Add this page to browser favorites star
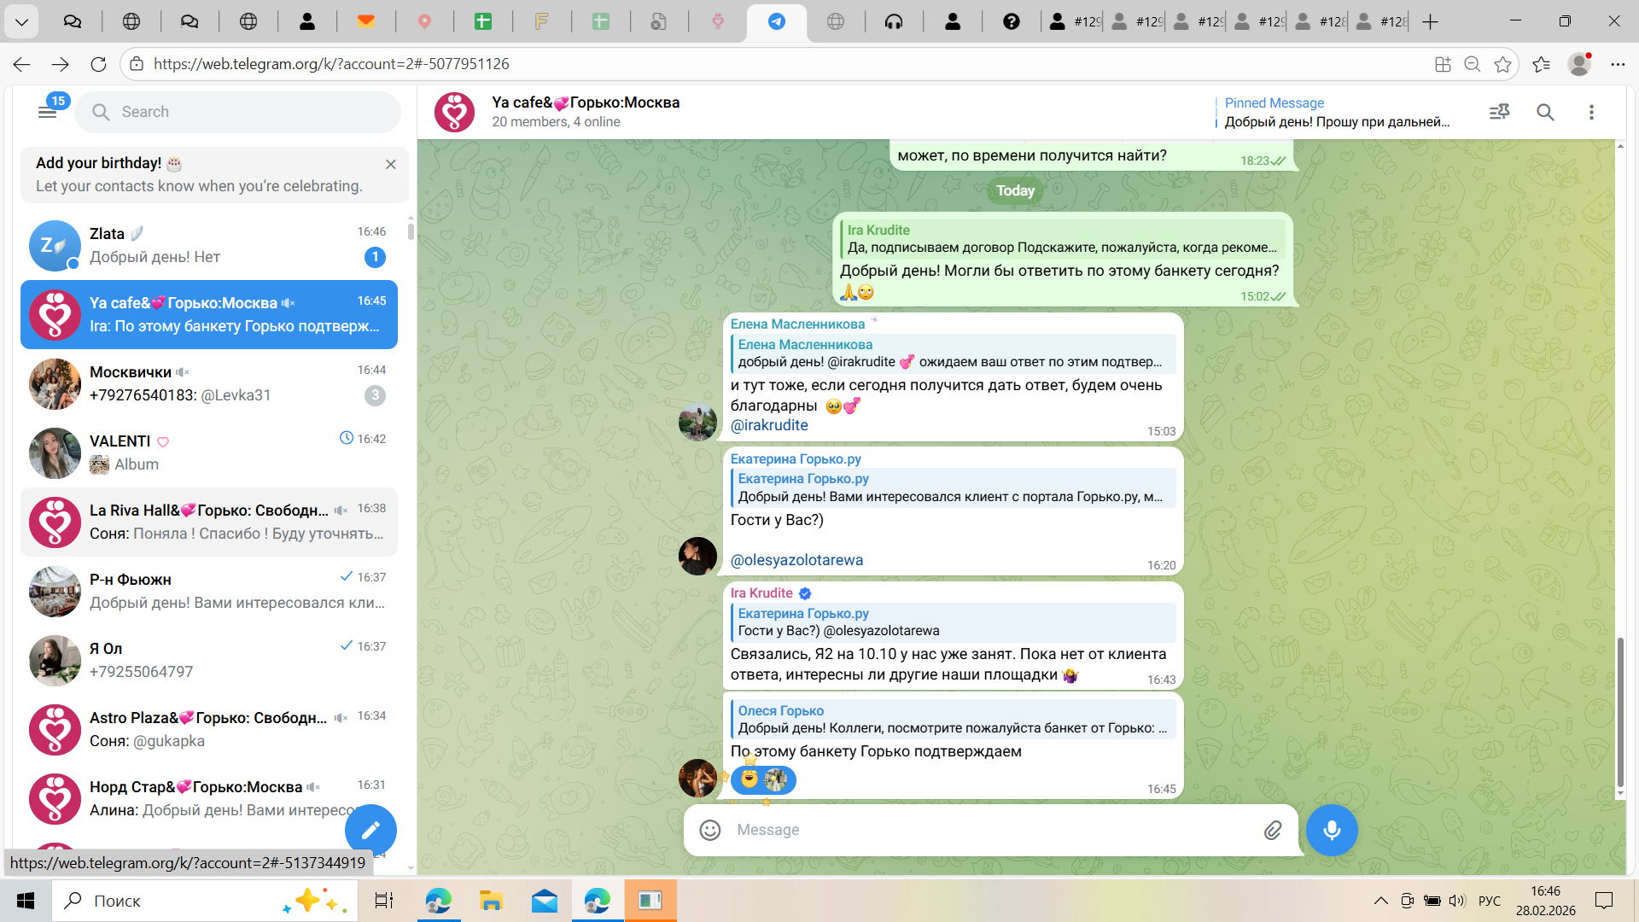 (1502, 64)
